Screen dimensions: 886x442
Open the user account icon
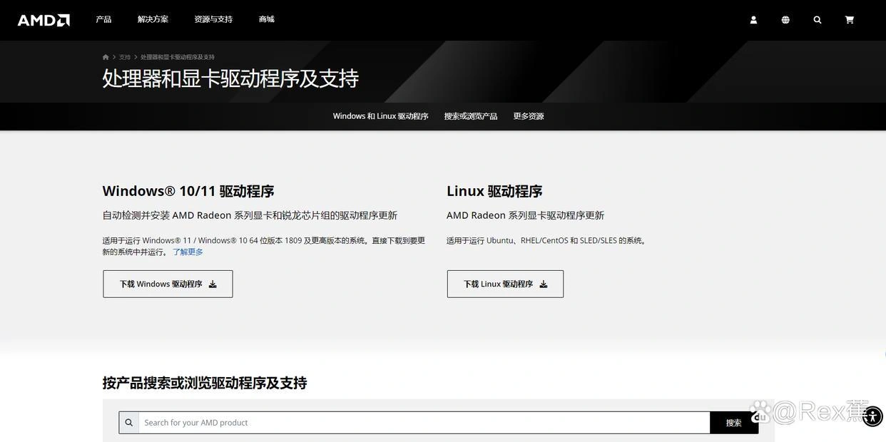753,20
